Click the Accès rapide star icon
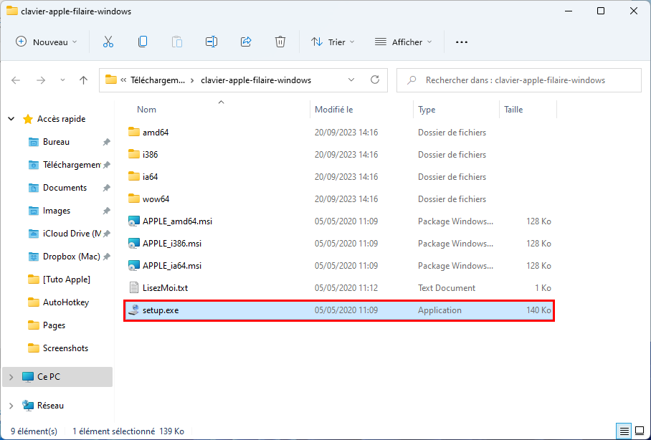Image resolution: width=651 pixels, height=440 pixels. tap(28, 119)
